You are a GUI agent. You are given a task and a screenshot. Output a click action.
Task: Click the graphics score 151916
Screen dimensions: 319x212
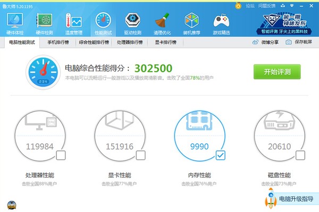[120, 146]
